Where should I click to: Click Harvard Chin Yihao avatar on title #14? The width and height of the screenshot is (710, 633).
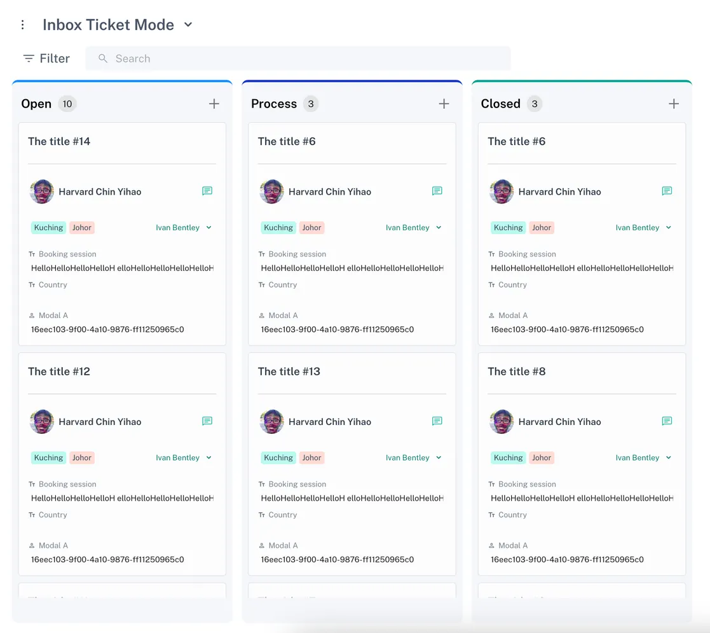pyautogui.click(x=42, y=191)
